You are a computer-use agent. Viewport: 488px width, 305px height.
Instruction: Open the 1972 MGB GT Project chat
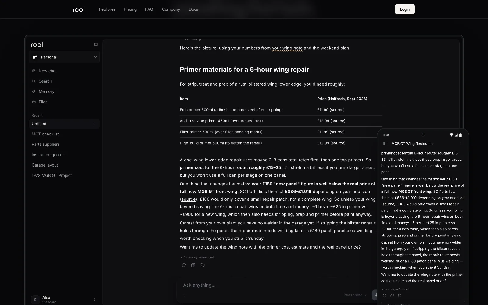(x=64, y=176)
